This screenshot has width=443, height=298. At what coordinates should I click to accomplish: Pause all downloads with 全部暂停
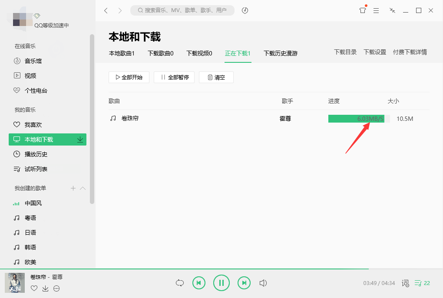(174, 77)
